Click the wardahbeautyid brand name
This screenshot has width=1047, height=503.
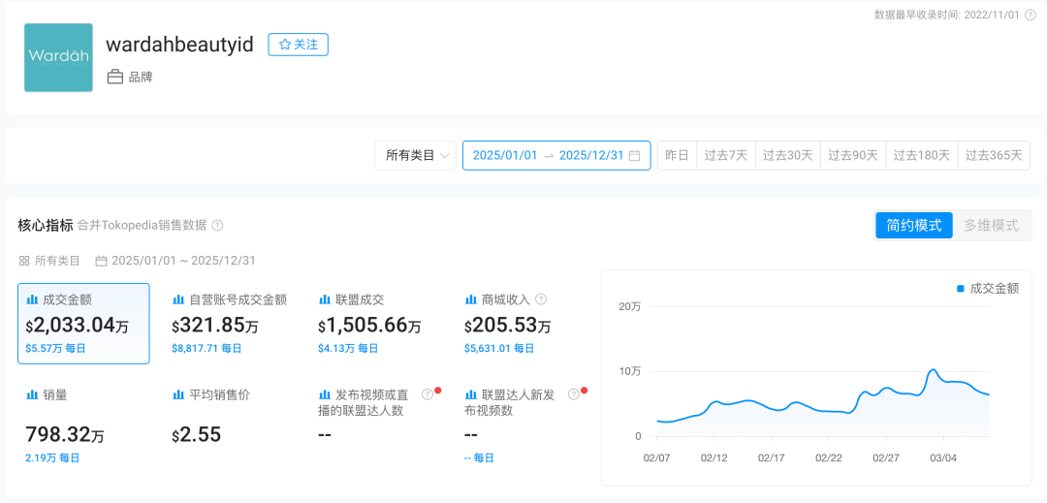point(179,45)
